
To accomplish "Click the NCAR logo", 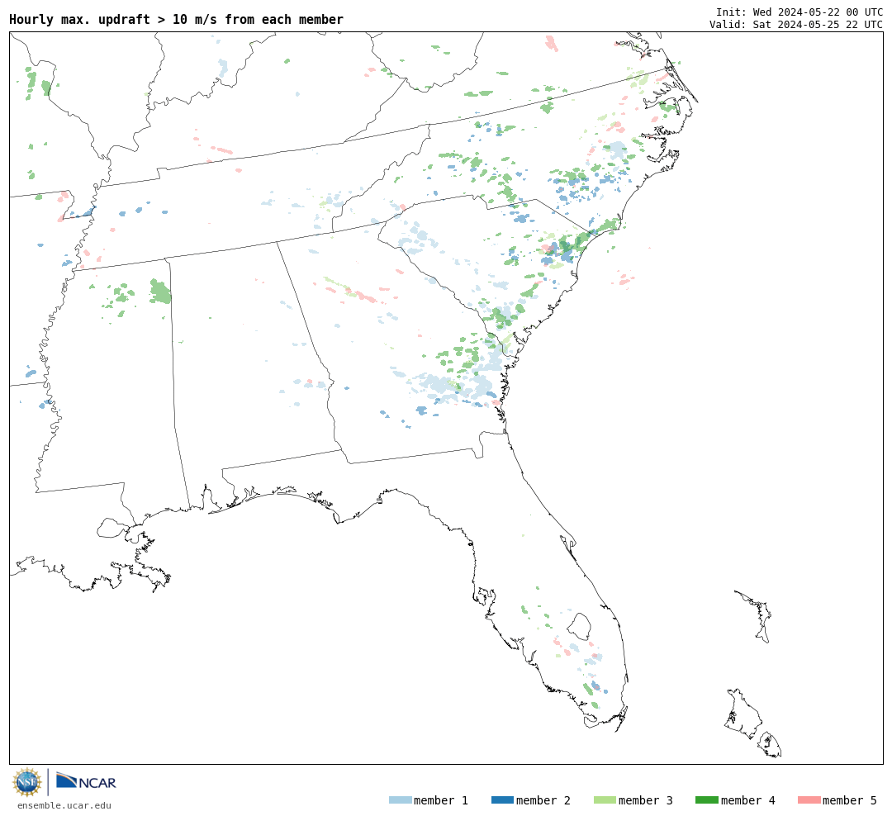I will (86, 780).
